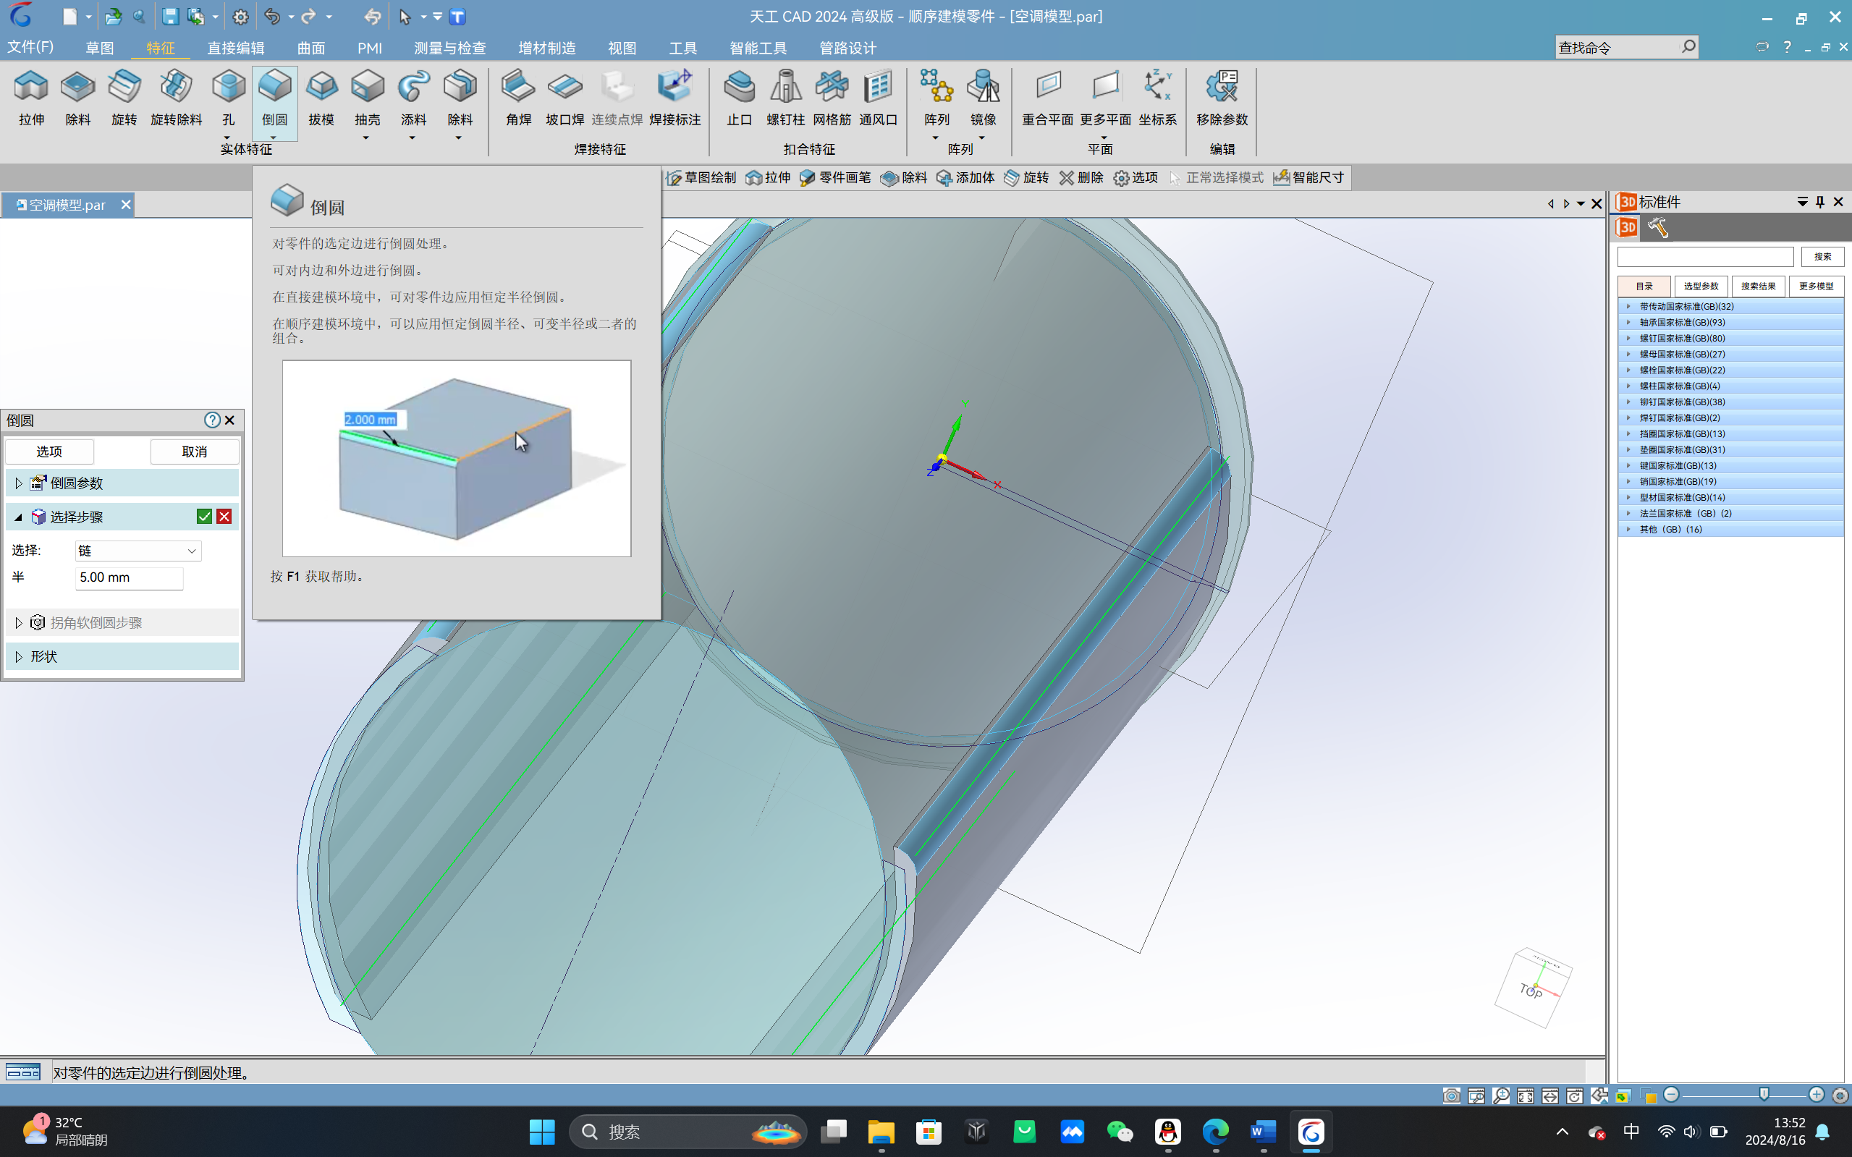Image resolution: width=1852 pixels, height=1157 pixels.
Task: Expand 螺母国家标准(GB)(27) tree node
Action: pyautogui.click(x=1628, y=355)
